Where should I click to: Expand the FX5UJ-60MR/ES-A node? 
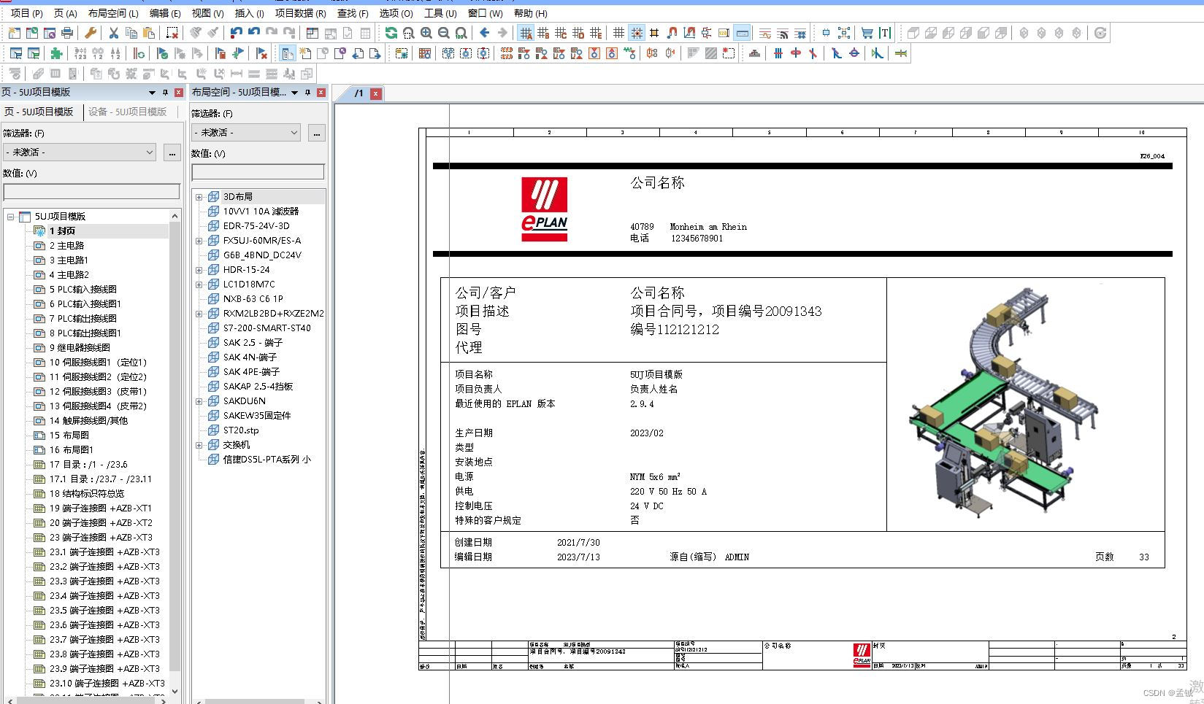pyautogui.click(x=199, y=241)
